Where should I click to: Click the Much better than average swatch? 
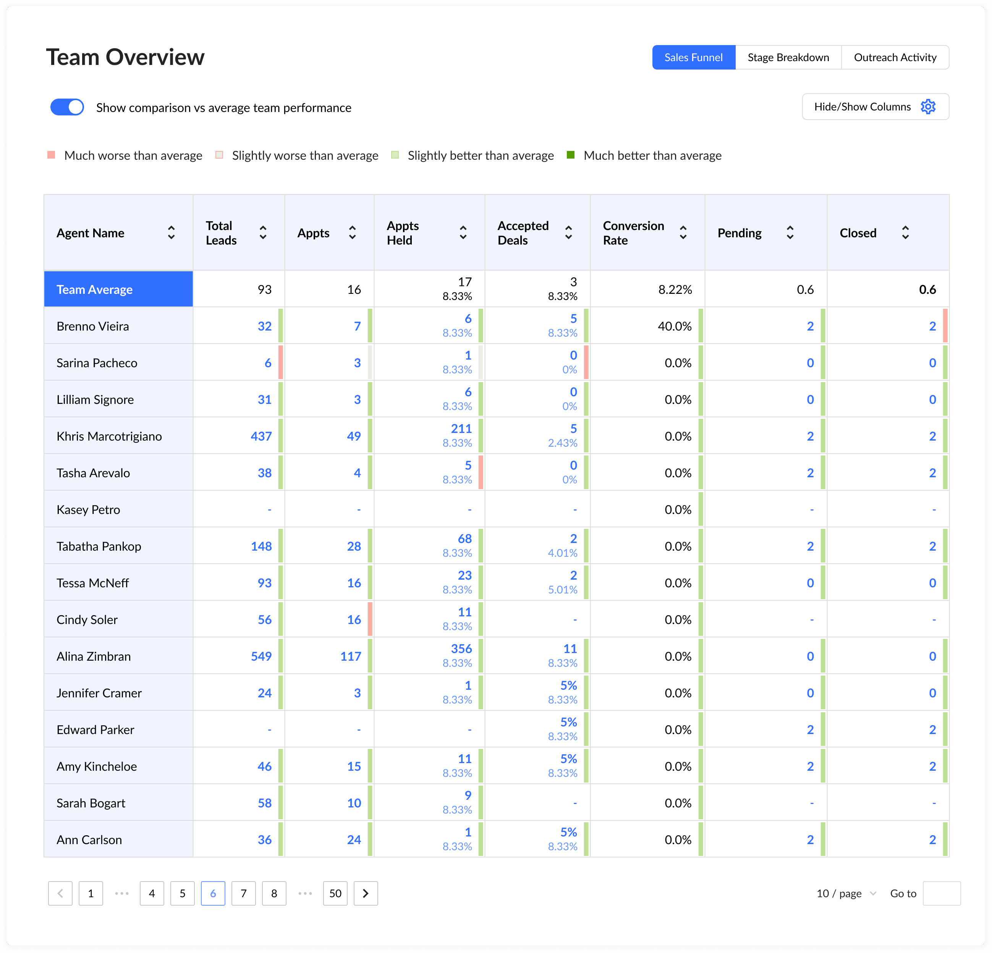570,155
